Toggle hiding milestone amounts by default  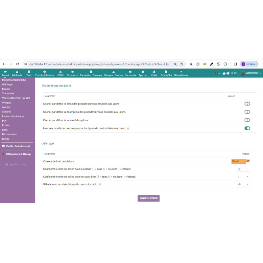coord(247,120)
